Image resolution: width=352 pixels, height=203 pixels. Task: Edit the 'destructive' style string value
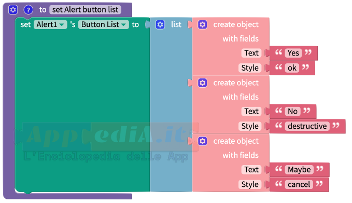click(307, 126)
